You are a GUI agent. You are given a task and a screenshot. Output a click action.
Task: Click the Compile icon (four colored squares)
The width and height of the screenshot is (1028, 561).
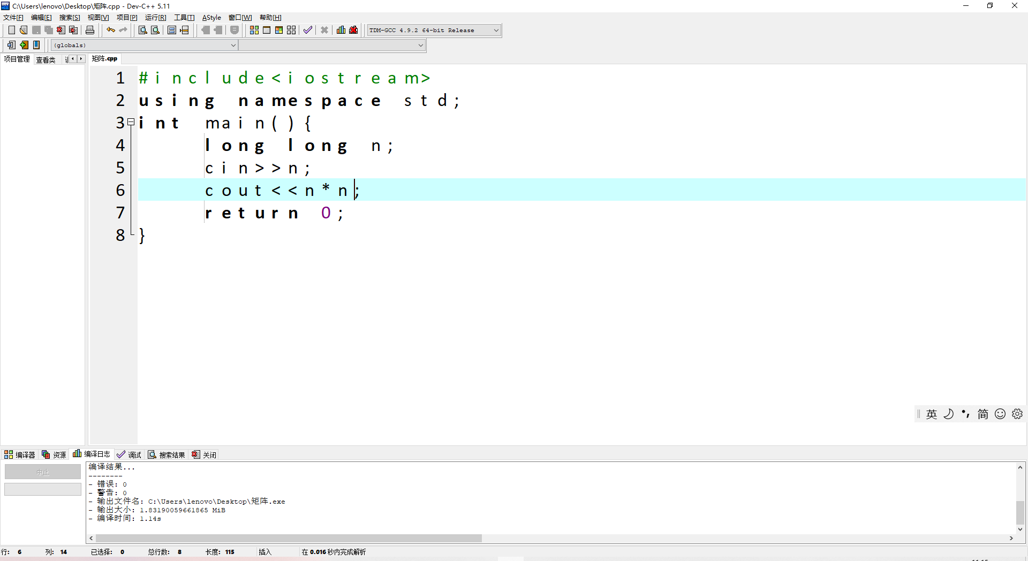coord(254,30)
